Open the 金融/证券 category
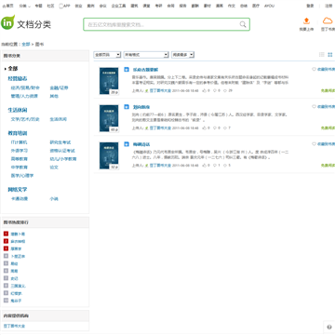 click(59, 87)
